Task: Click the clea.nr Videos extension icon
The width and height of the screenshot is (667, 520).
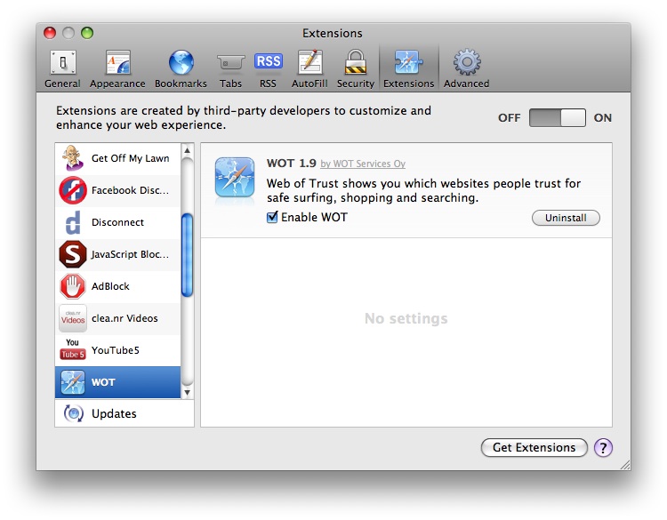Action: point(73,318)
